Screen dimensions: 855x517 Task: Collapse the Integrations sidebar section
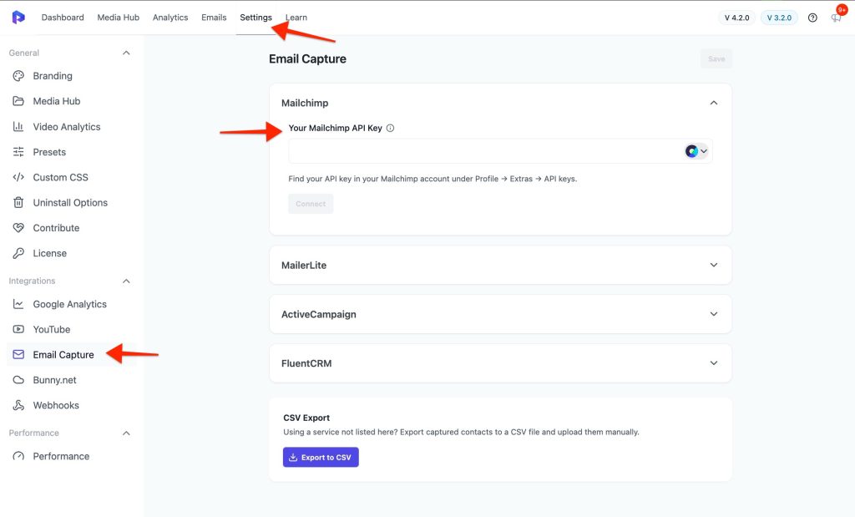(126, 281)
